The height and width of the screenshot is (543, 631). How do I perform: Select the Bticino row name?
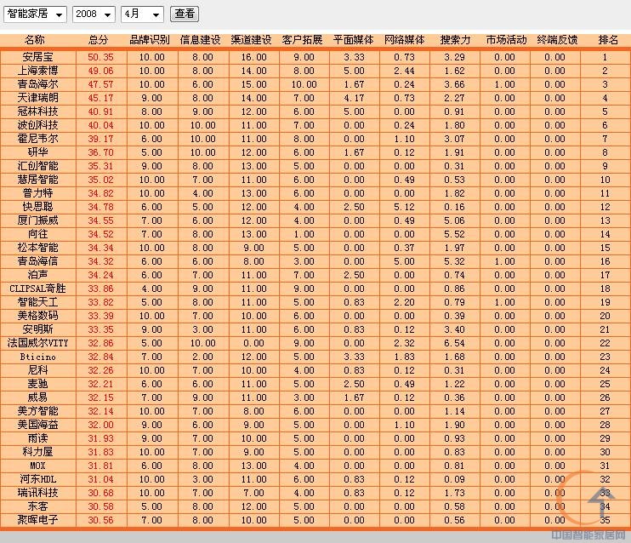tap(37, 357)
